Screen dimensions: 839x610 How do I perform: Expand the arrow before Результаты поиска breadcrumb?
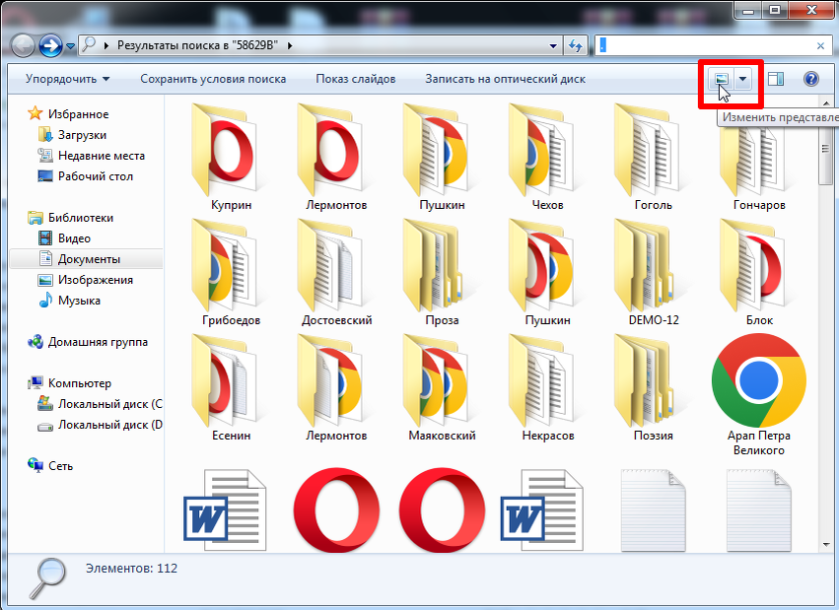[x=105, y=46]
